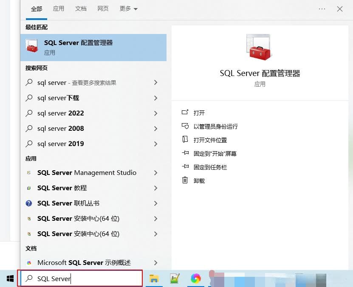This screenshot has height=287, width=353.
Task: Switch to the 网页 tab
Action: coord(103,9)
